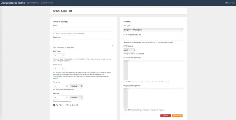Click the Create Test plus icon
236x120 pixels.
tap(42, 3)
